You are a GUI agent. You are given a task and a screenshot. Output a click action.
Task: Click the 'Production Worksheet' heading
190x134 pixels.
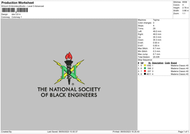tap(17, 3)
